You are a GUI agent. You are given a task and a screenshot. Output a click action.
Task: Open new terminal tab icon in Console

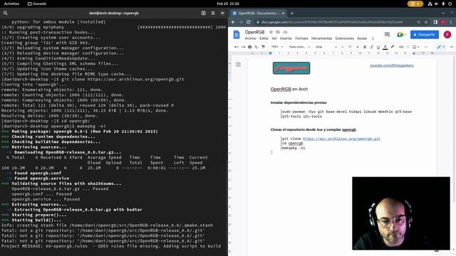coord(204,13)
